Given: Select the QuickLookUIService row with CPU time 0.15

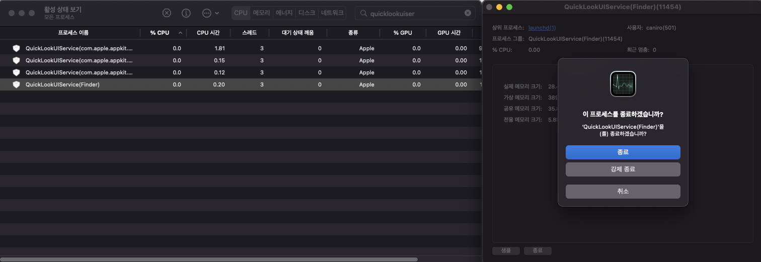Looking at the screenshot, I should [241, 60].
